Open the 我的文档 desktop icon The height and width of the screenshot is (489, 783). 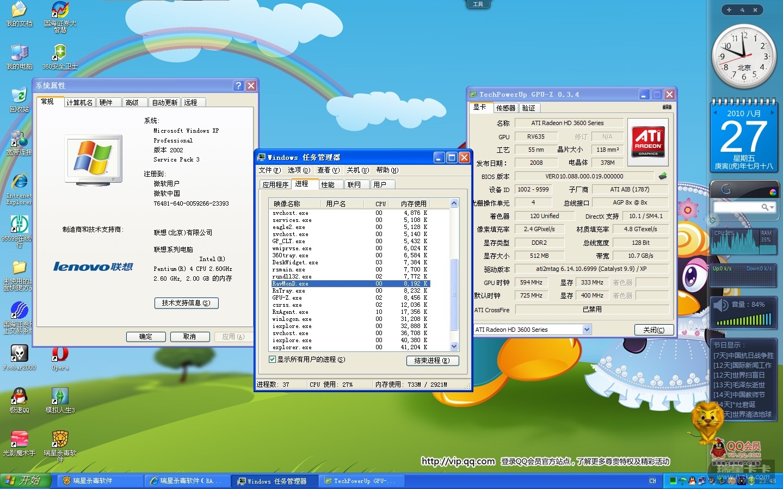[x=19, y=14]
